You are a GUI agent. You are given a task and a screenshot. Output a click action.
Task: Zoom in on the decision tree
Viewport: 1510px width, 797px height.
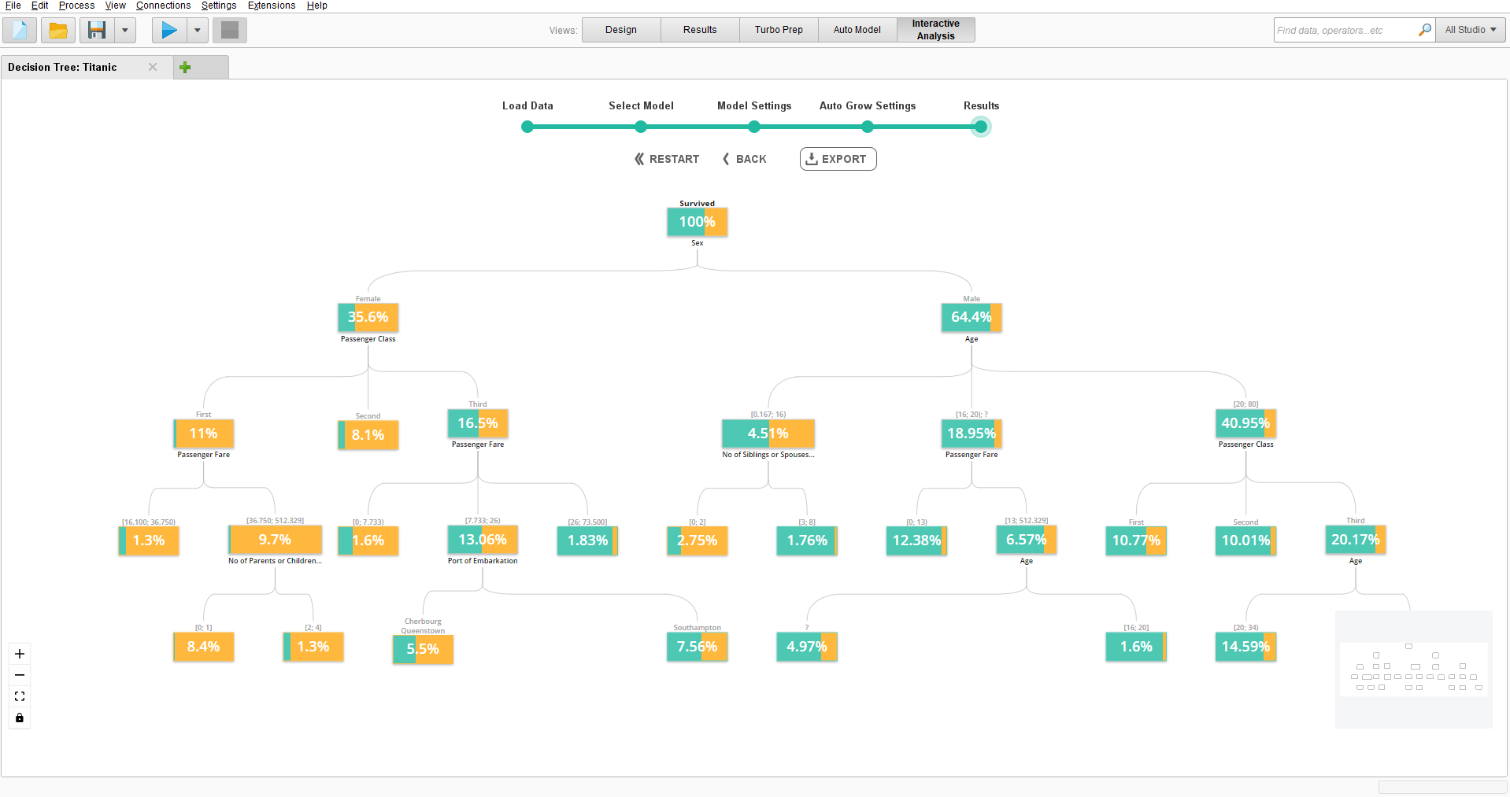(x=20, y=654)
